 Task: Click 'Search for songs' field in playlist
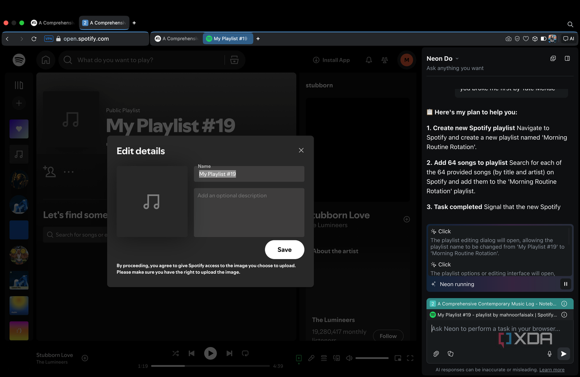click(x=75, y=235)
